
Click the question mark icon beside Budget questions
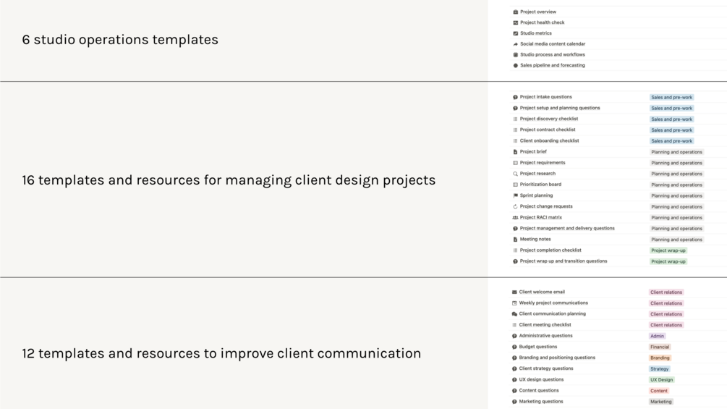[x=514, y=347]
